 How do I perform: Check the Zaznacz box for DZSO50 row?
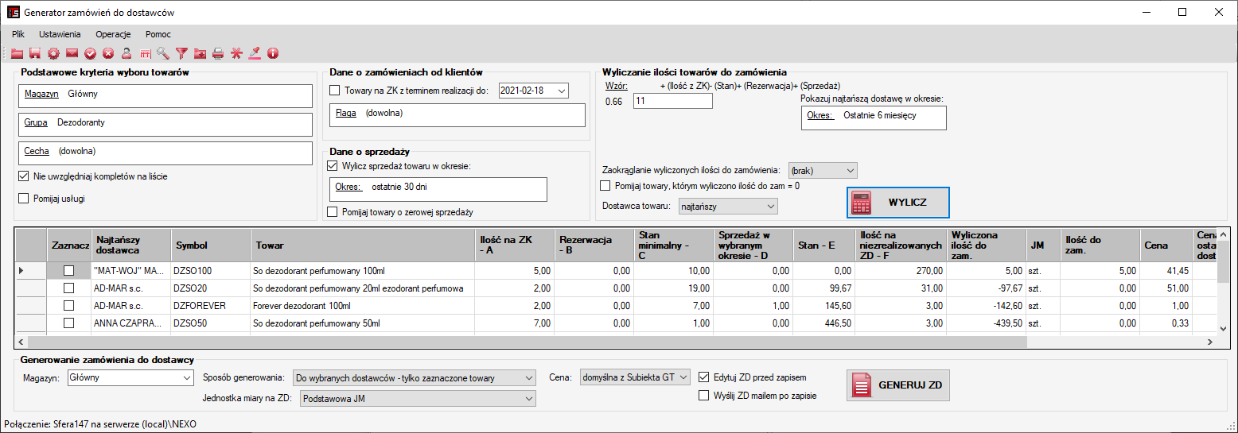tap(68, 323)
